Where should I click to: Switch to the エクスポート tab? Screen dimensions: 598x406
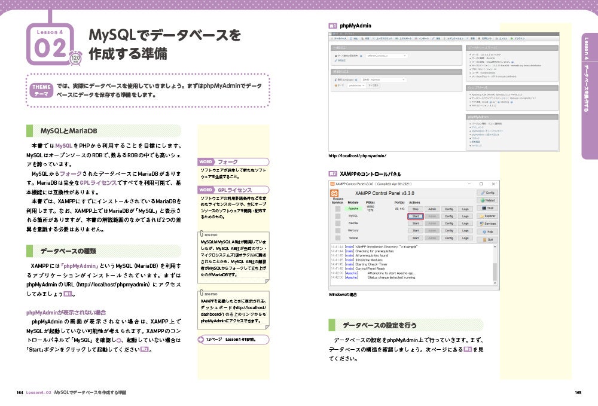[x=404, y=38]
